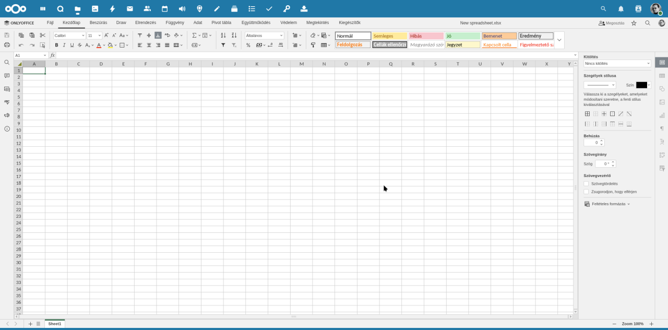Click the filter funnel icon

223,45
